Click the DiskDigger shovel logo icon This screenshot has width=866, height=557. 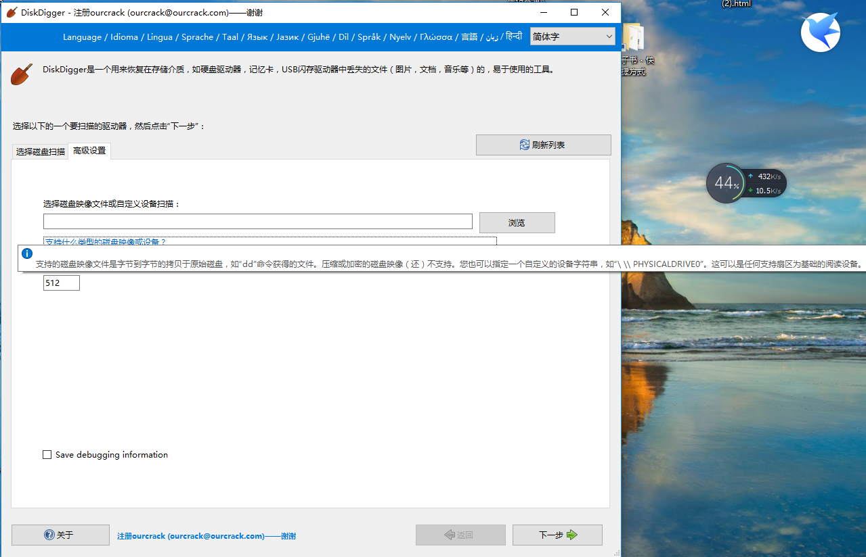pyautogui.click(x=22, y=74)
